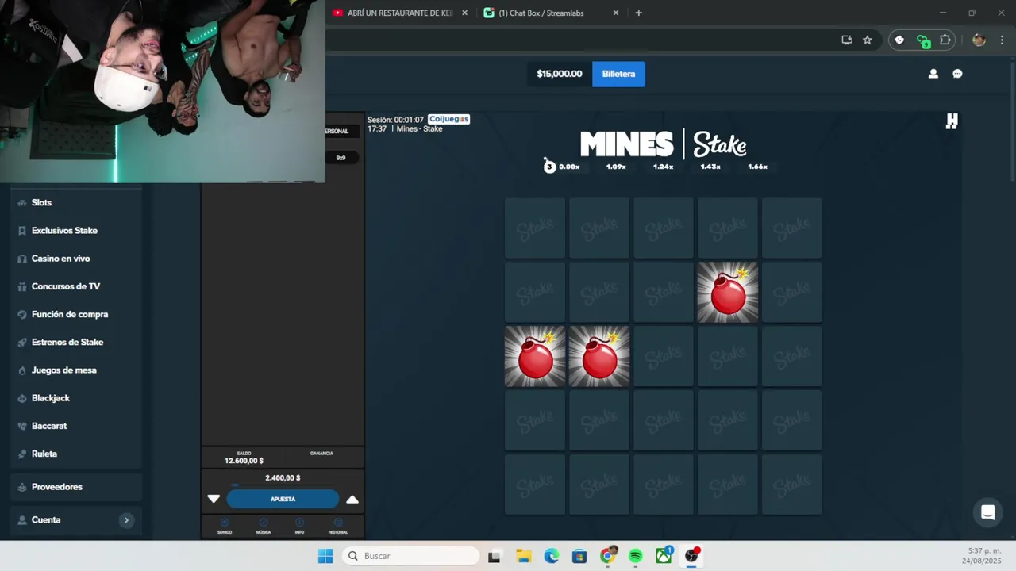This screenshot has height=571, width=1016.
Task: Click the APUESTA bet button
Action: (x=283, y=499)
